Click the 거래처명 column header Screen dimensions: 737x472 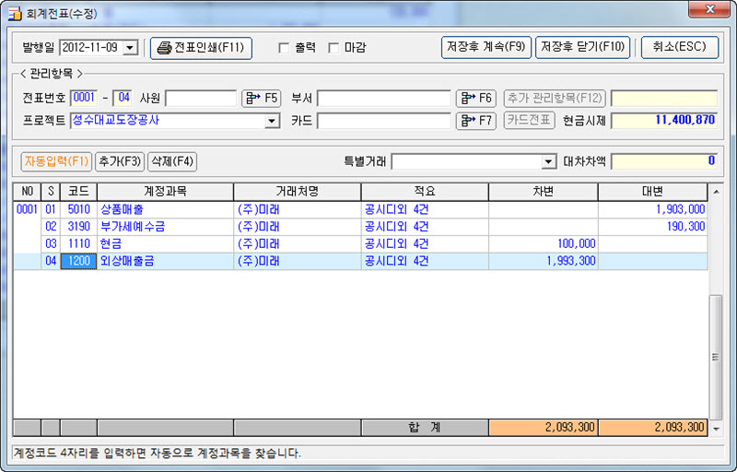coord(297,192)
